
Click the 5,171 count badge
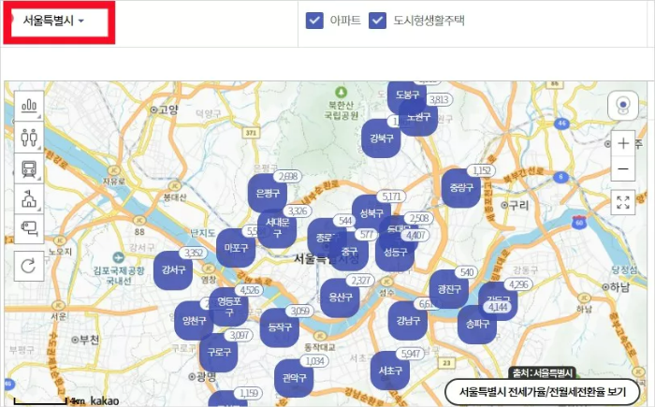[x=391, y=196]
